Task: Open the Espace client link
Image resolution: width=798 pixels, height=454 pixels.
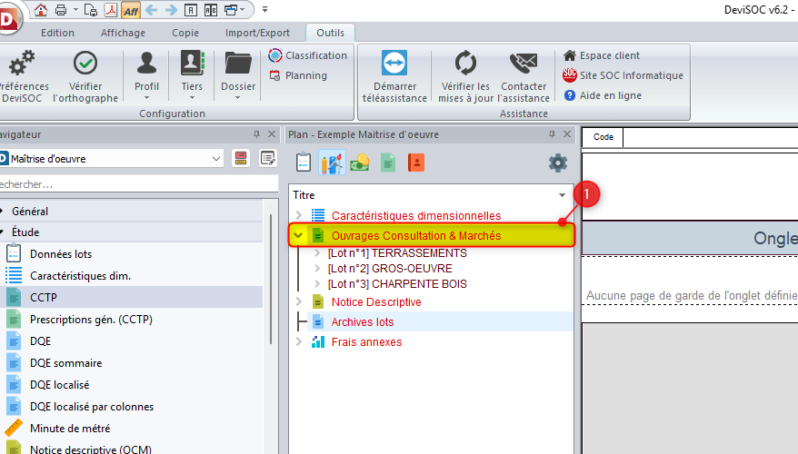Action: pos(609,55)
